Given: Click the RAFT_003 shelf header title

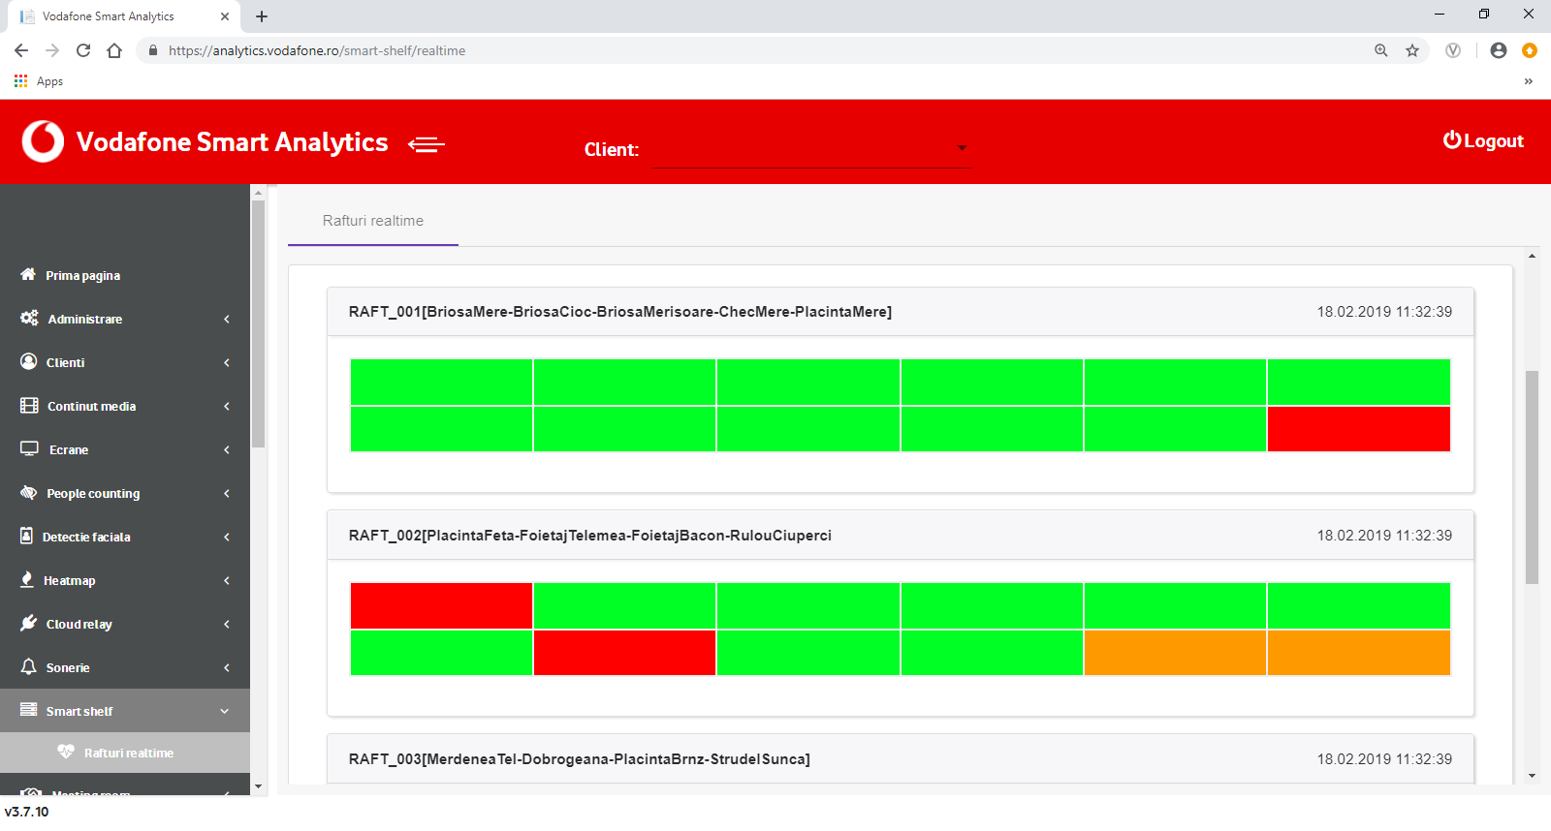Looking at the screenshot, I should pos(580,759).
